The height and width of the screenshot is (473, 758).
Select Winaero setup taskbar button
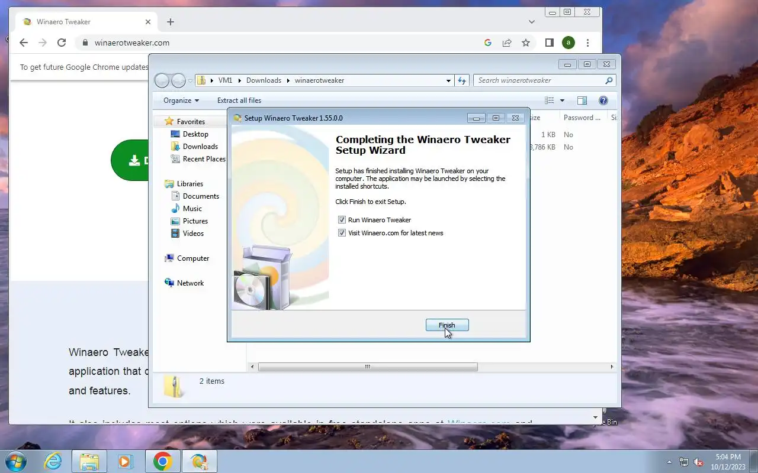tap(199, 461)
